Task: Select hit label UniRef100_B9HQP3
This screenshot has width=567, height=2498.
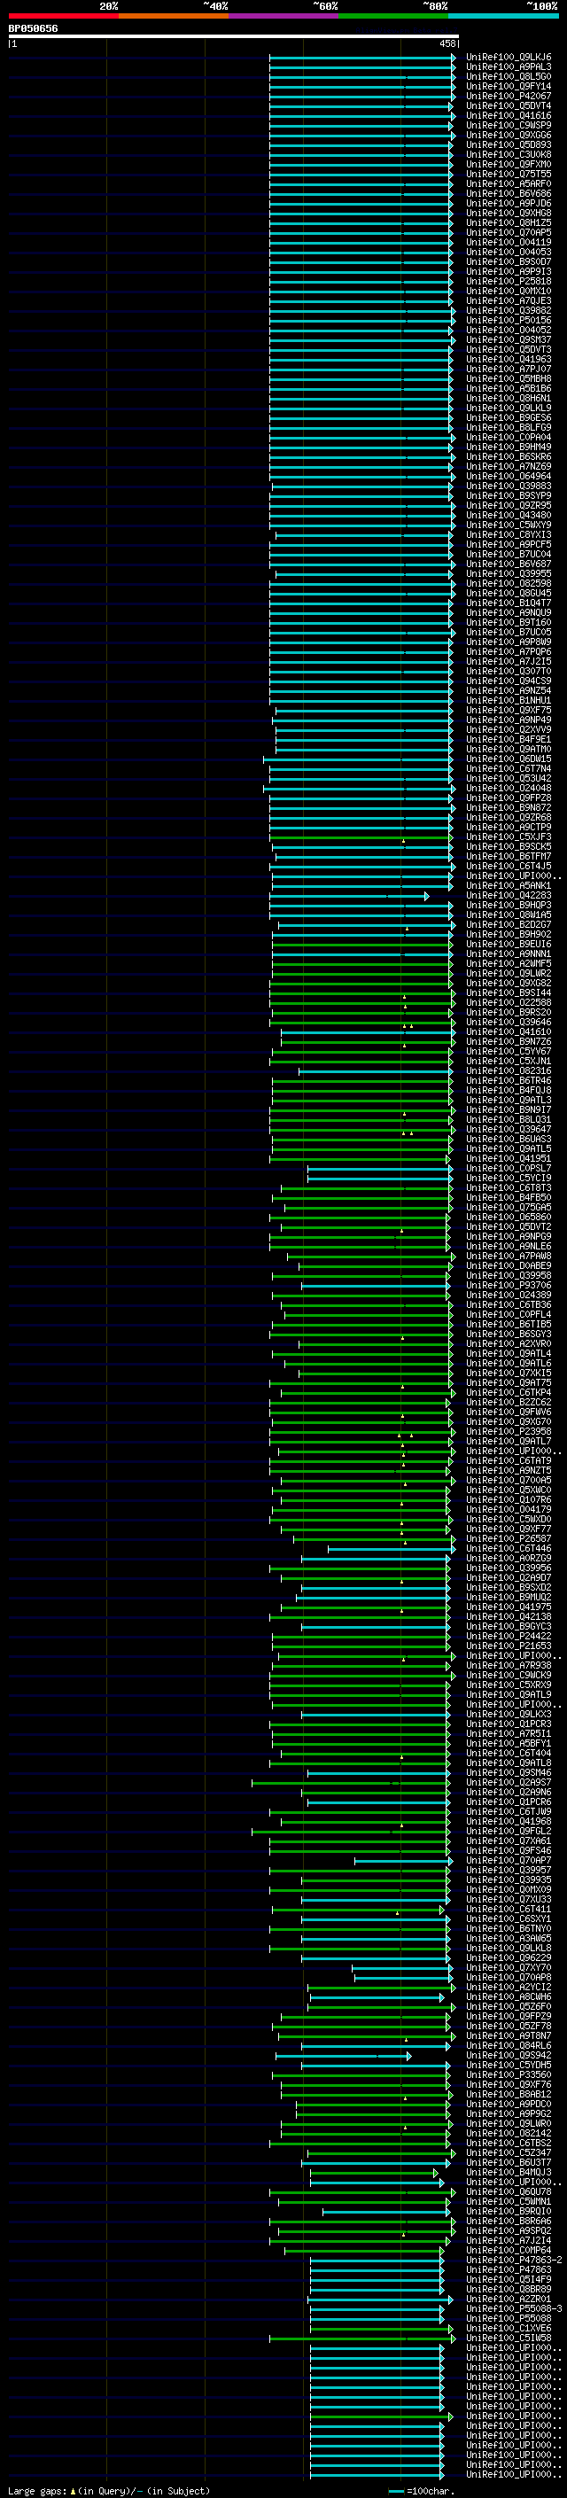Action: 509,905
